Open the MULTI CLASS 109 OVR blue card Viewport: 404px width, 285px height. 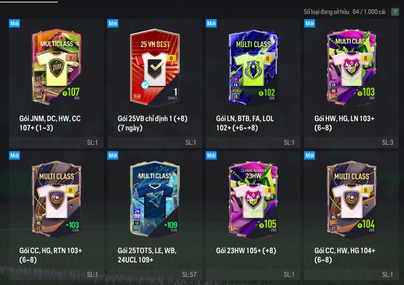pos(155,200)
